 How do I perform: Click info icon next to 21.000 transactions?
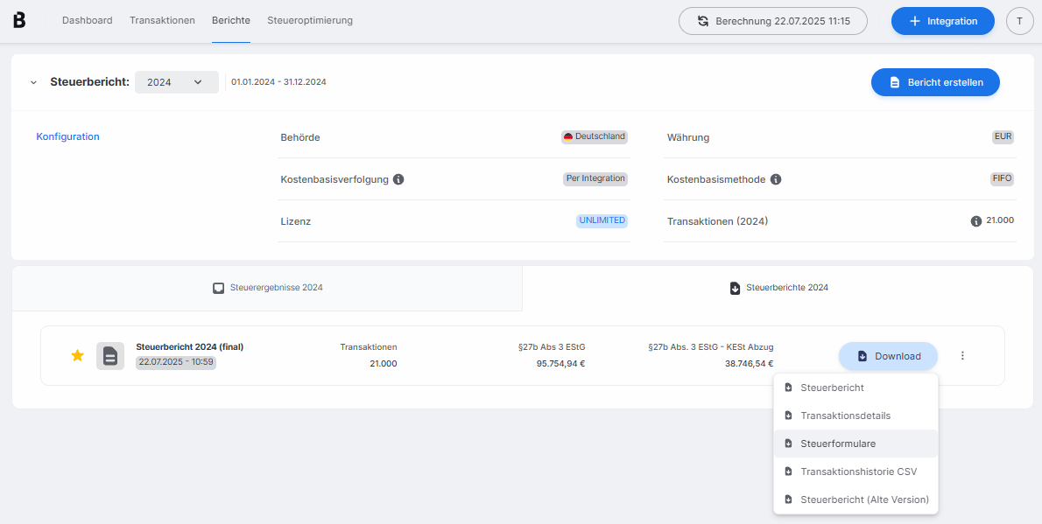coord(976,221)
